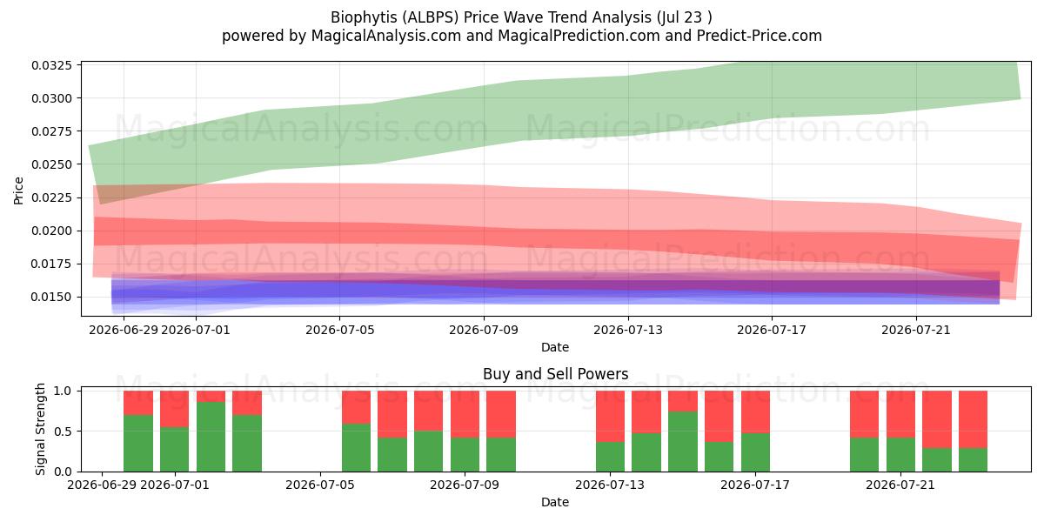
Task: Click the last bar's red sell segment
Action: pos(973,419)
